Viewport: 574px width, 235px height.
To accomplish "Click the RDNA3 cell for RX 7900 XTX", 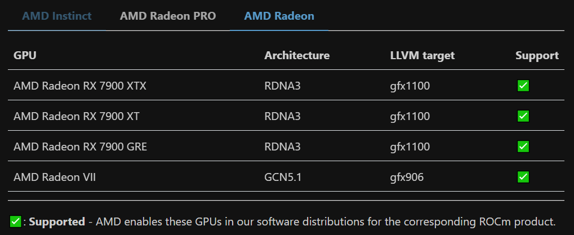I will pyautogui.click(x=282, y=86).
